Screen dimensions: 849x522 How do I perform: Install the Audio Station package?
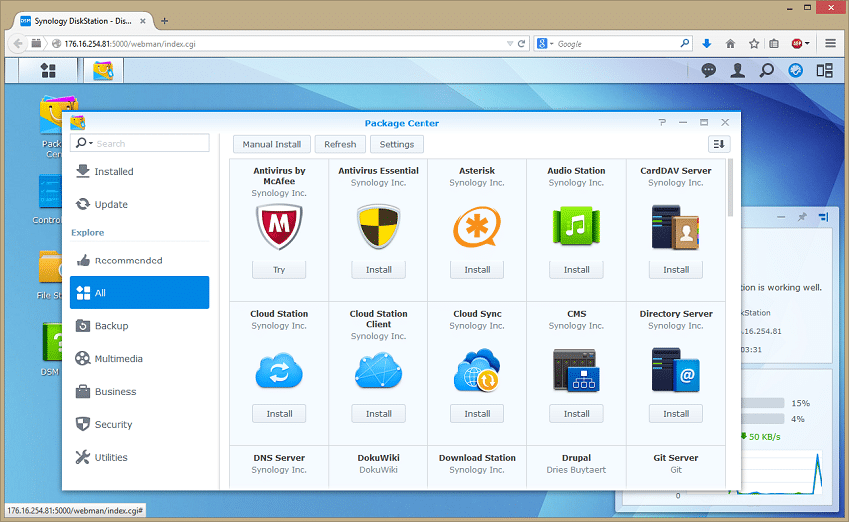point(576,269)
